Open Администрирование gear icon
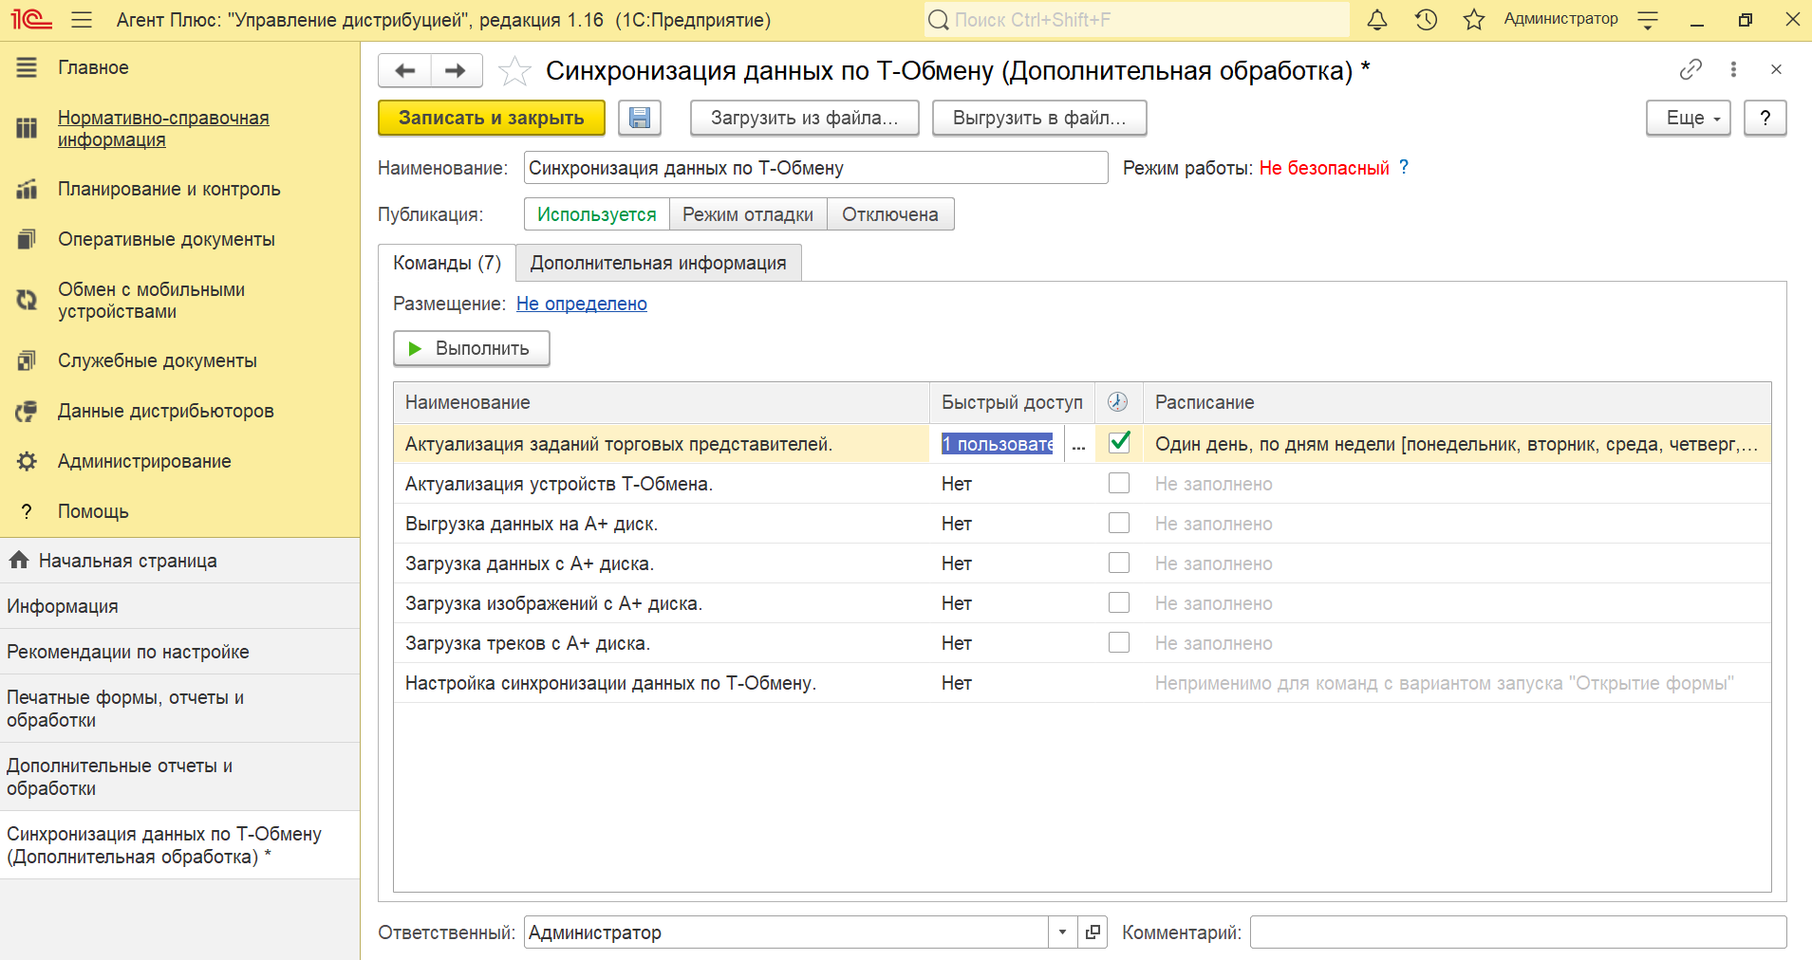The width and height of the screenshot is (1812, 960). 27,461
